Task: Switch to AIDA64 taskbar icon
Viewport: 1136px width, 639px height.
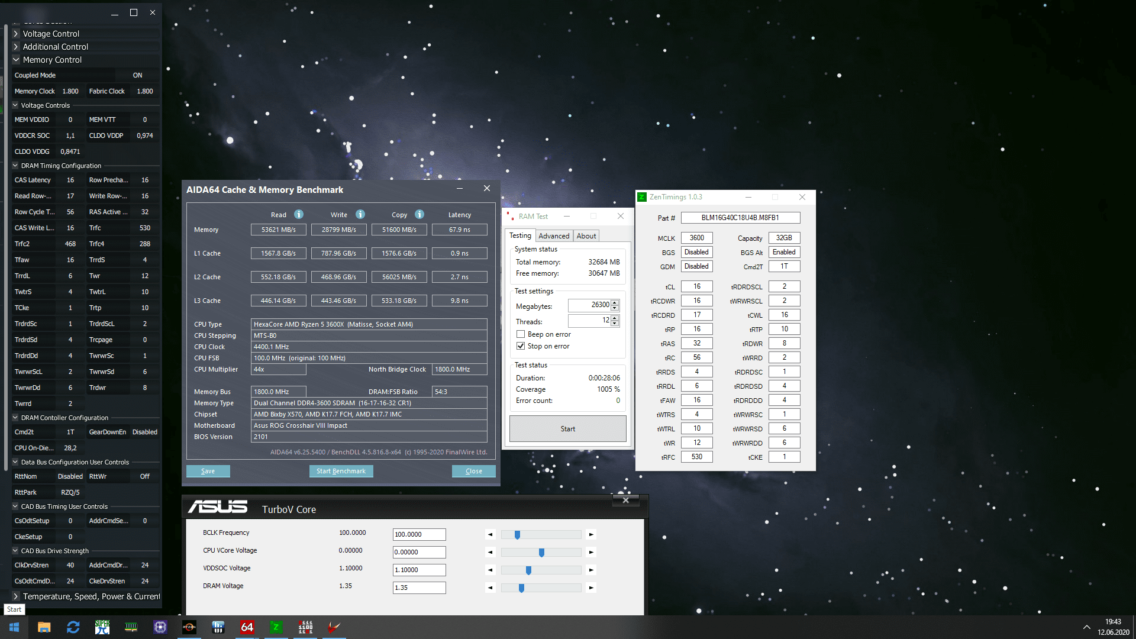Action: click(247, 627)
